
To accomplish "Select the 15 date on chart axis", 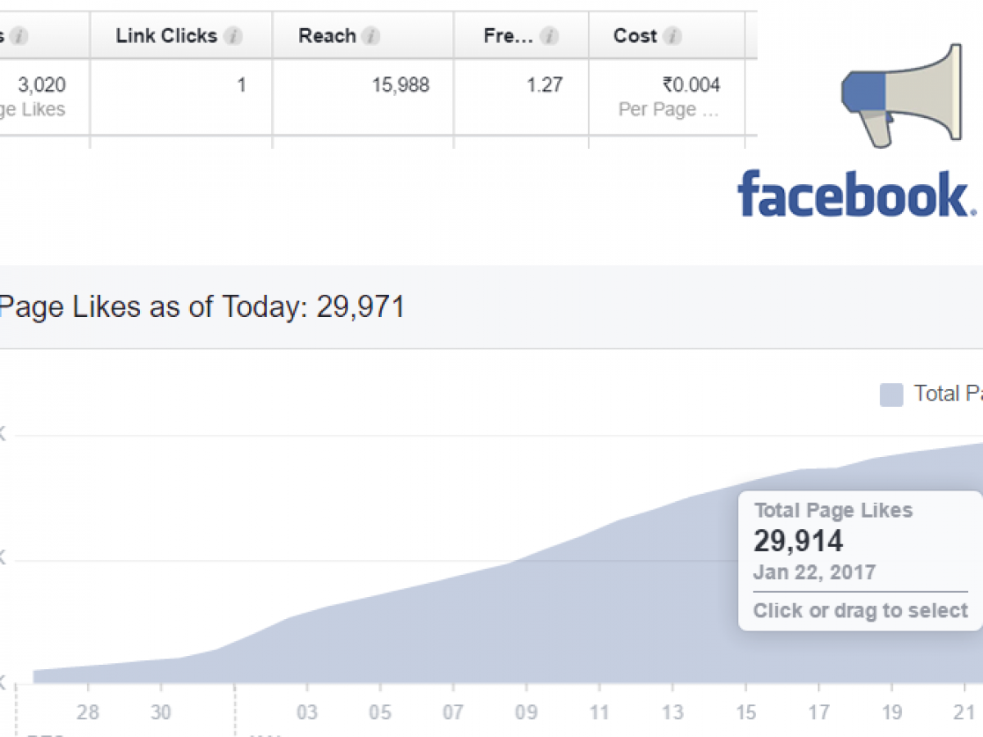I will point(746,712).
